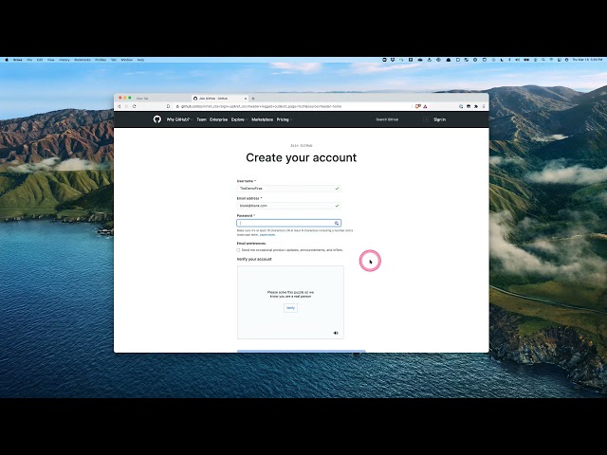Open the extensions puzzle-piece icon

(x=476, y=106)
